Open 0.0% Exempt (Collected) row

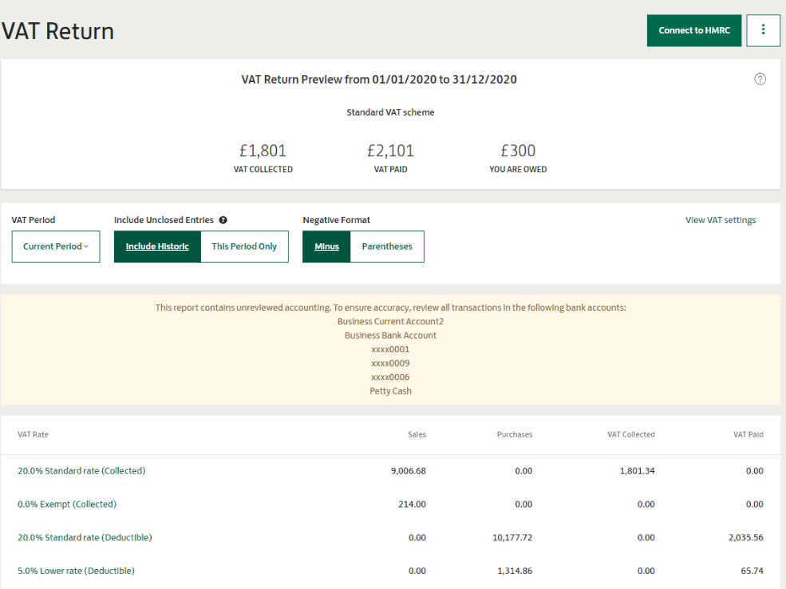(67, 505)
